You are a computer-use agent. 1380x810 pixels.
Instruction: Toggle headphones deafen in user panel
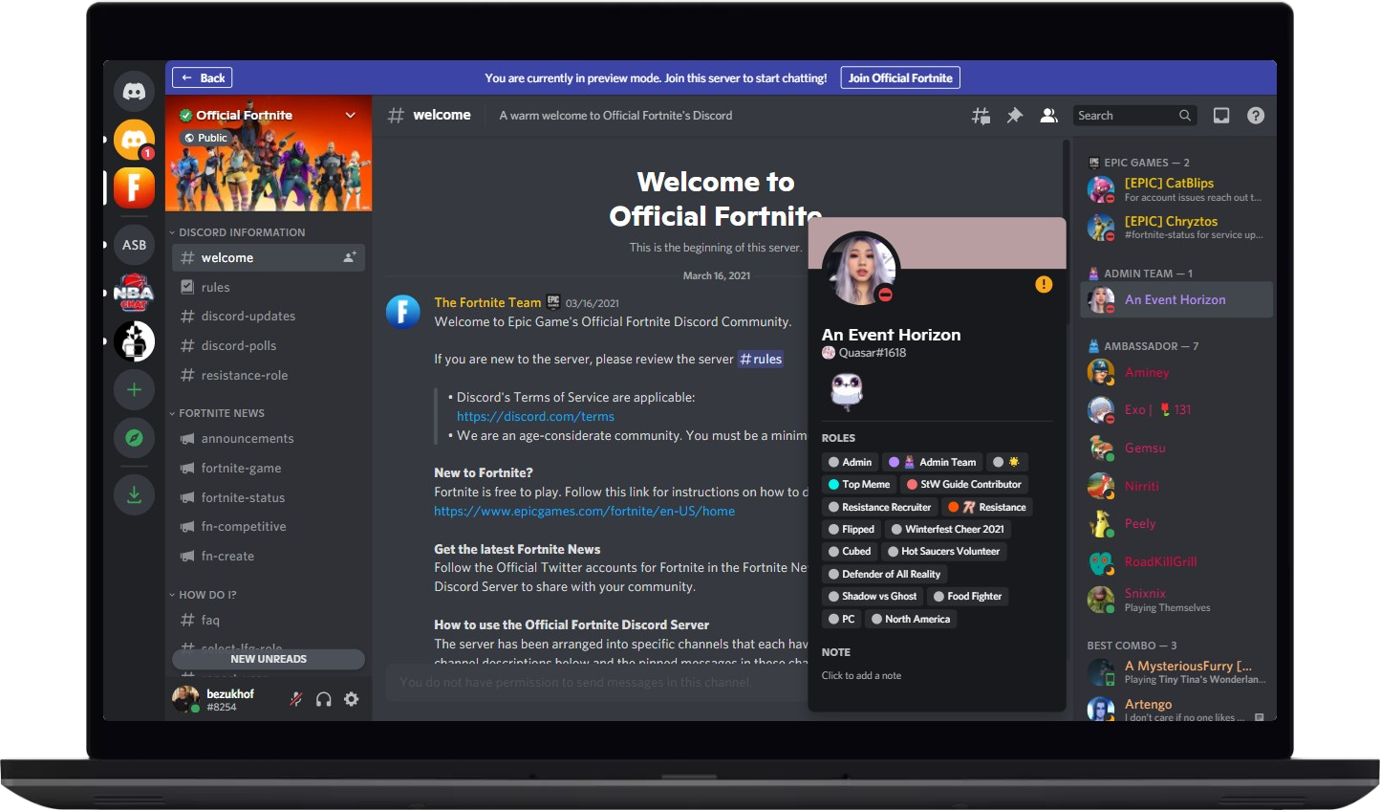click(324, 699)
